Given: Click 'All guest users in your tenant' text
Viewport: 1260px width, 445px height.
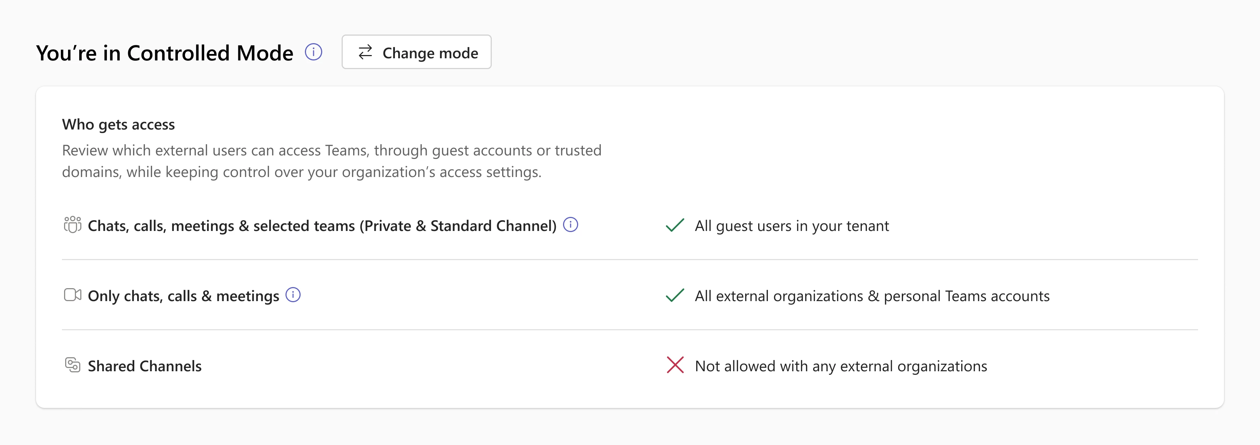Looking at the screenshot, I should tap(792, 226).
